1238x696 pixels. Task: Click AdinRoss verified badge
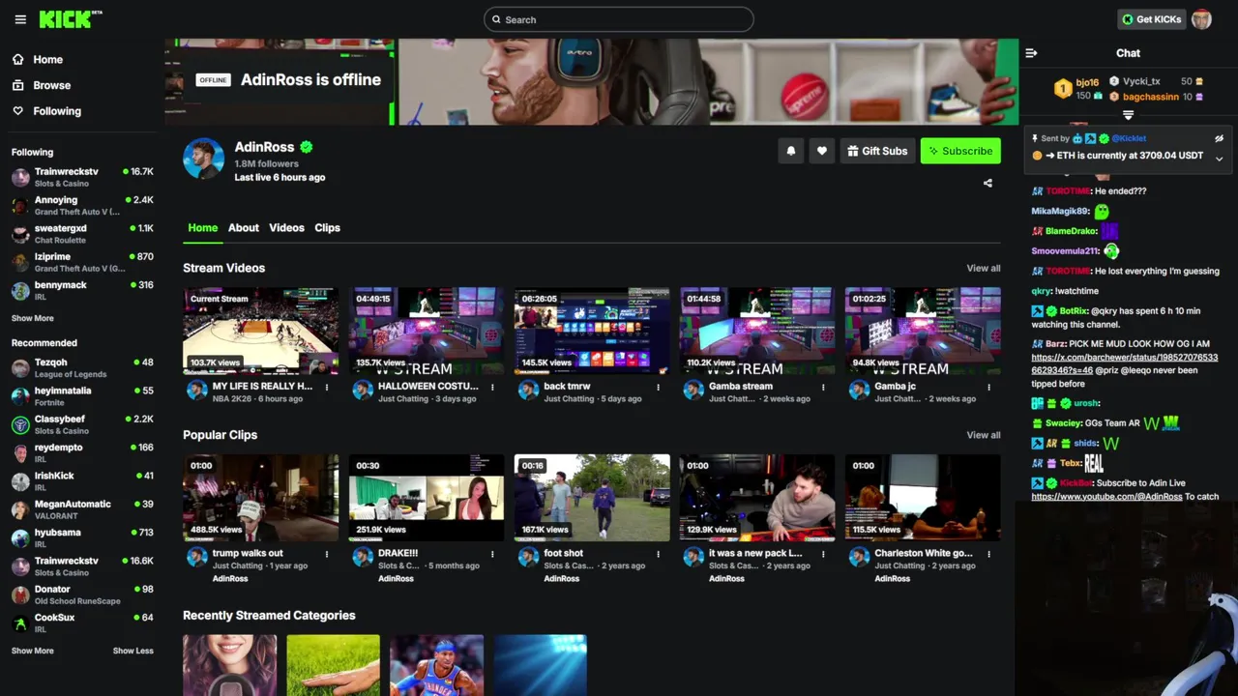[x=307, y=147]
